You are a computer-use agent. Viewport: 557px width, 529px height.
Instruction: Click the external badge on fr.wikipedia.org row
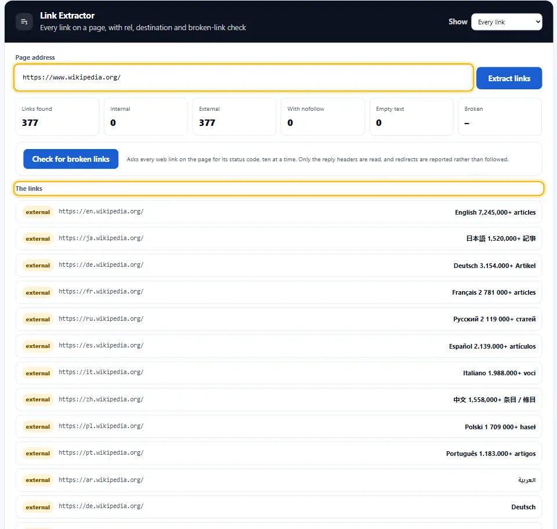point(38,292)
